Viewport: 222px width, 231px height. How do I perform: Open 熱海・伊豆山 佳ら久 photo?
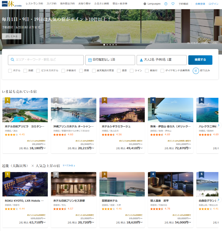(x=170, y=110)
